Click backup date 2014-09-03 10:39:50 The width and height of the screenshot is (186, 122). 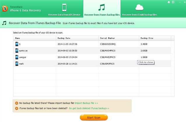67,51
